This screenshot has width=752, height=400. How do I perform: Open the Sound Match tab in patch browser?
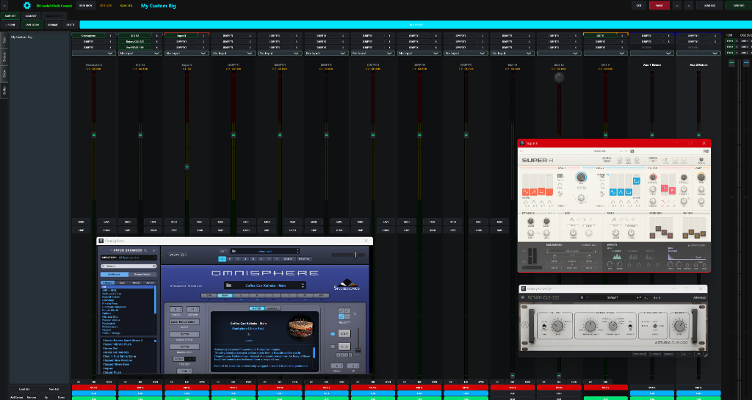point(142,274)
